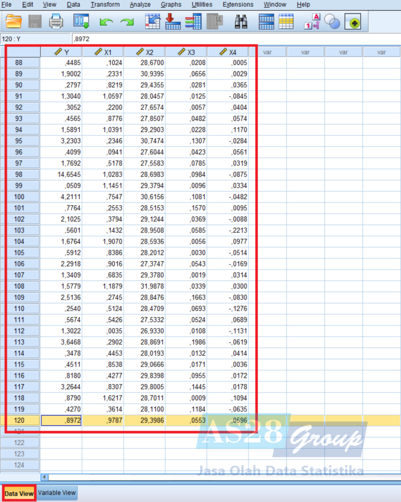The height and width of the screenshot is (502, 401).
Task: Open the Graphs menu
Action: tap(171, 5)
